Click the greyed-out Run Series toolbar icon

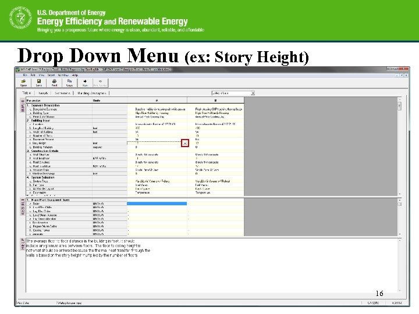[100, 83]
